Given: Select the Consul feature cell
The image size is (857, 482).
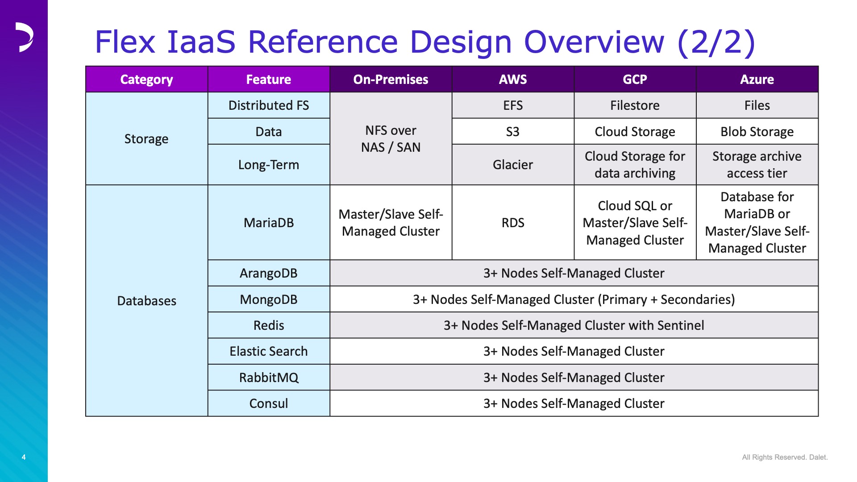Looking at the screenshot, I should 269,403.
